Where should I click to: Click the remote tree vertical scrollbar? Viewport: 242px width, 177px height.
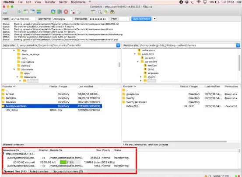coord(239,62)
